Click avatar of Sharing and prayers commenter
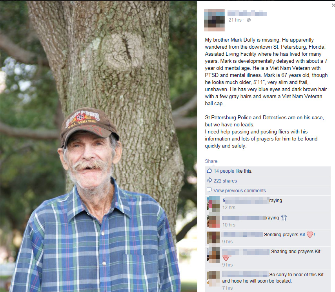Viewport: 335px width, 292px height. coord(213,255)
